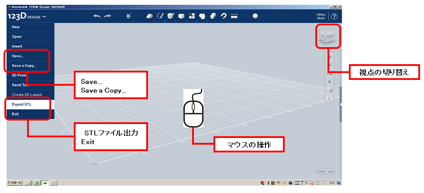Open the Primitives tool icon
The width and height of the screenshot is (424, 193).
(x=149, y=16)
